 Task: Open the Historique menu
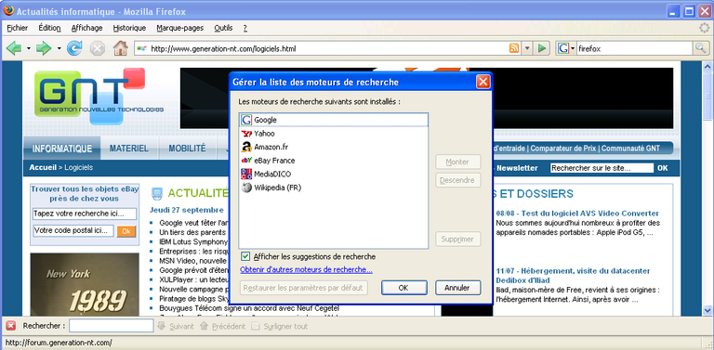pos(129,28)
